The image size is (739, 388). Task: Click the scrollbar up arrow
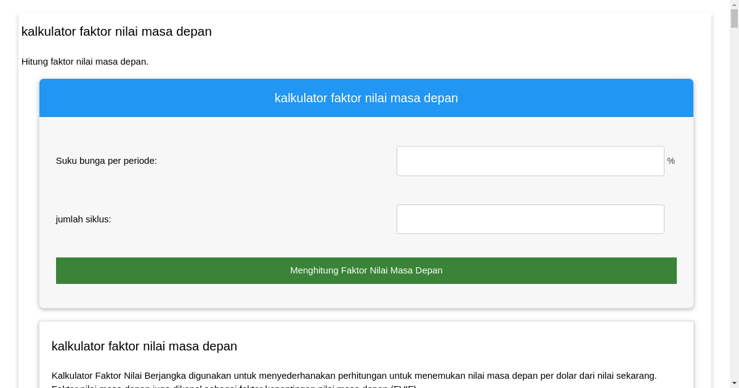734,4
